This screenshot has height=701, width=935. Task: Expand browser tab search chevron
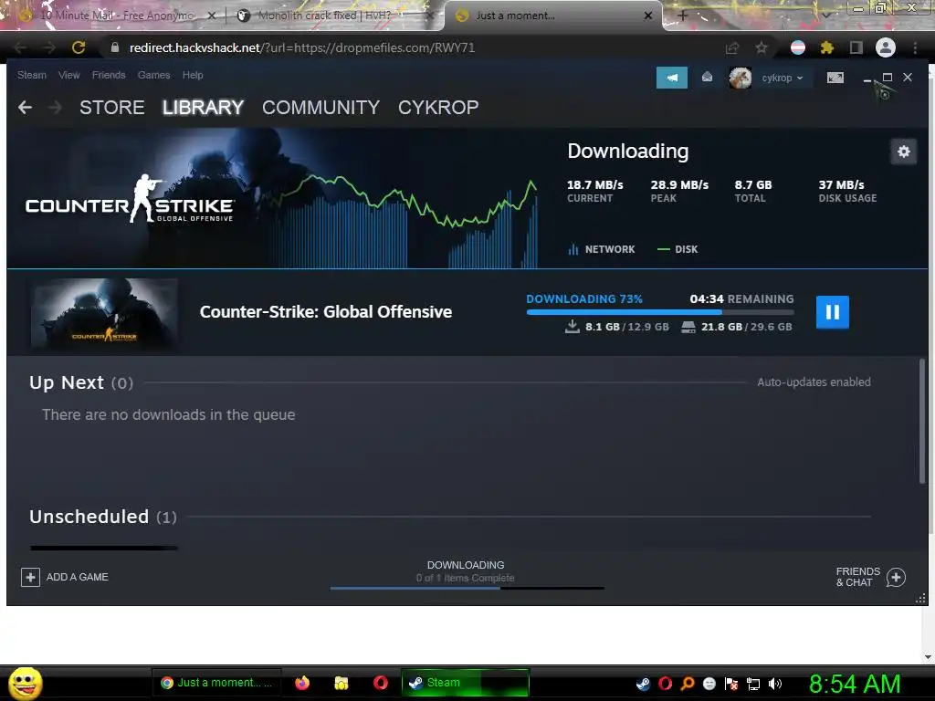pos(825,15)
